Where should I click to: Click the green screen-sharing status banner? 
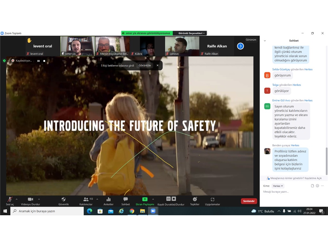click(x=147, y=33)
